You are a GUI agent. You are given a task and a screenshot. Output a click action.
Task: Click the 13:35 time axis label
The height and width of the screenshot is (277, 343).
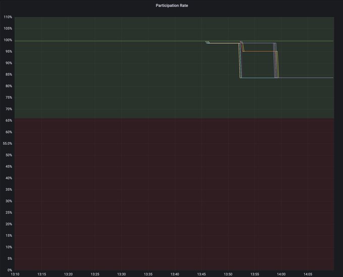148,274
